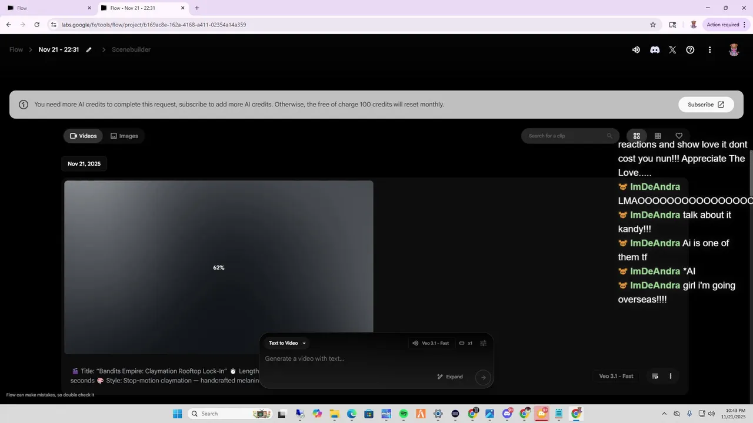Click page vertical scrollbar
The width and height of the screenshot is (753, 423).
(x=751, y=173)
